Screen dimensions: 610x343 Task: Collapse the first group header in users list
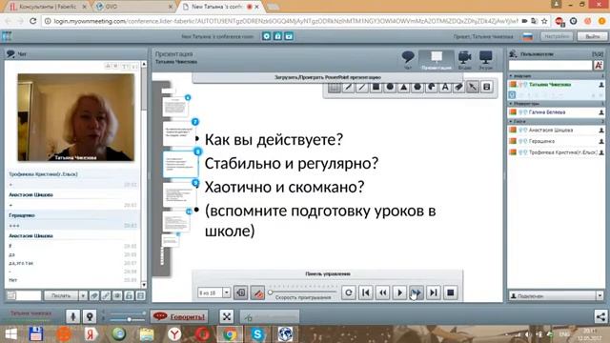pos(557,76)
